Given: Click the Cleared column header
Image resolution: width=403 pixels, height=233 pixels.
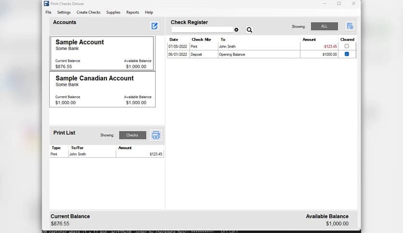Looking at the screenshot, I should click(x=347, y=39).
